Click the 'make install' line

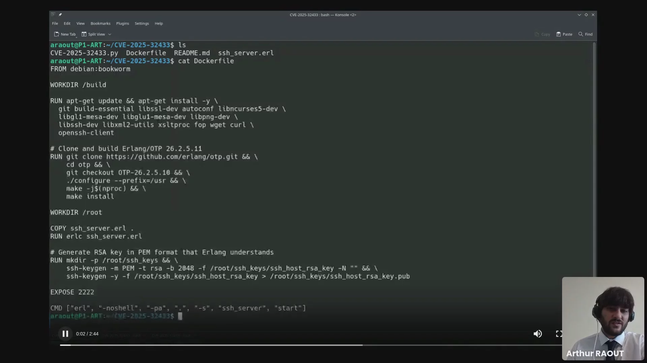[x=90, y=197]
